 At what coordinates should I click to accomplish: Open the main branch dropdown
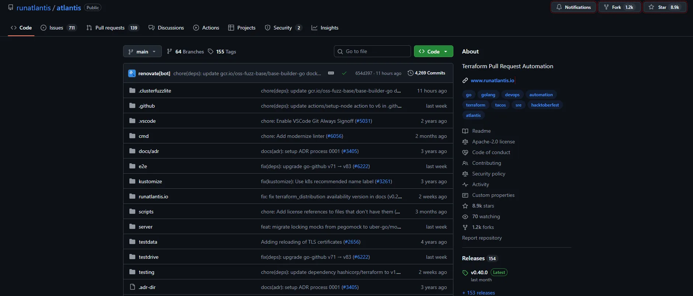142,52
